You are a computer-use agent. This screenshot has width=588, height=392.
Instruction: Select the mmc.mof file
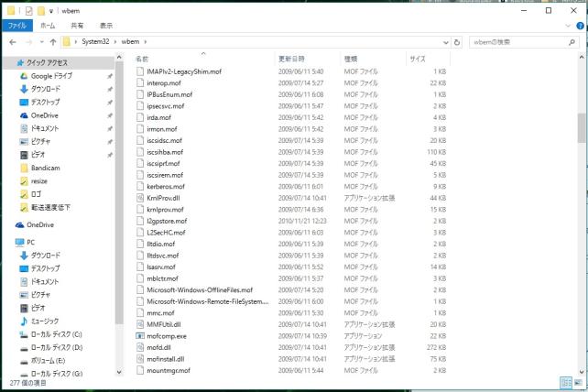[160, 313]
